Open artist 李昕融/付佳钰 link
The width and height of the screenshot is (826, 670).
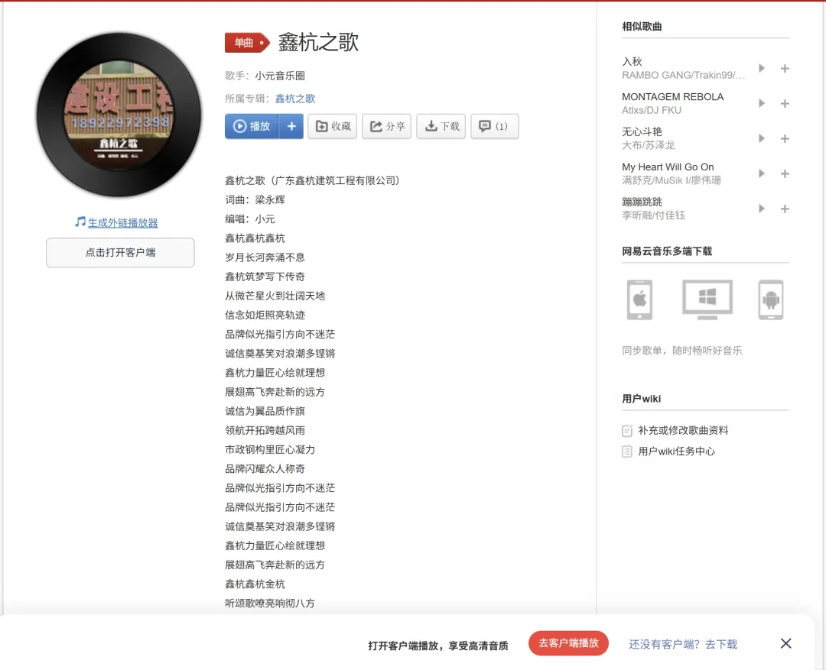(653, 215)
